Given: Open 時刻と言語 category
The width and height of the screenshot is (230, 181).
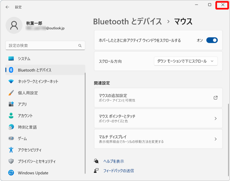Looking at the screenshot, I should tap(45, 127).
